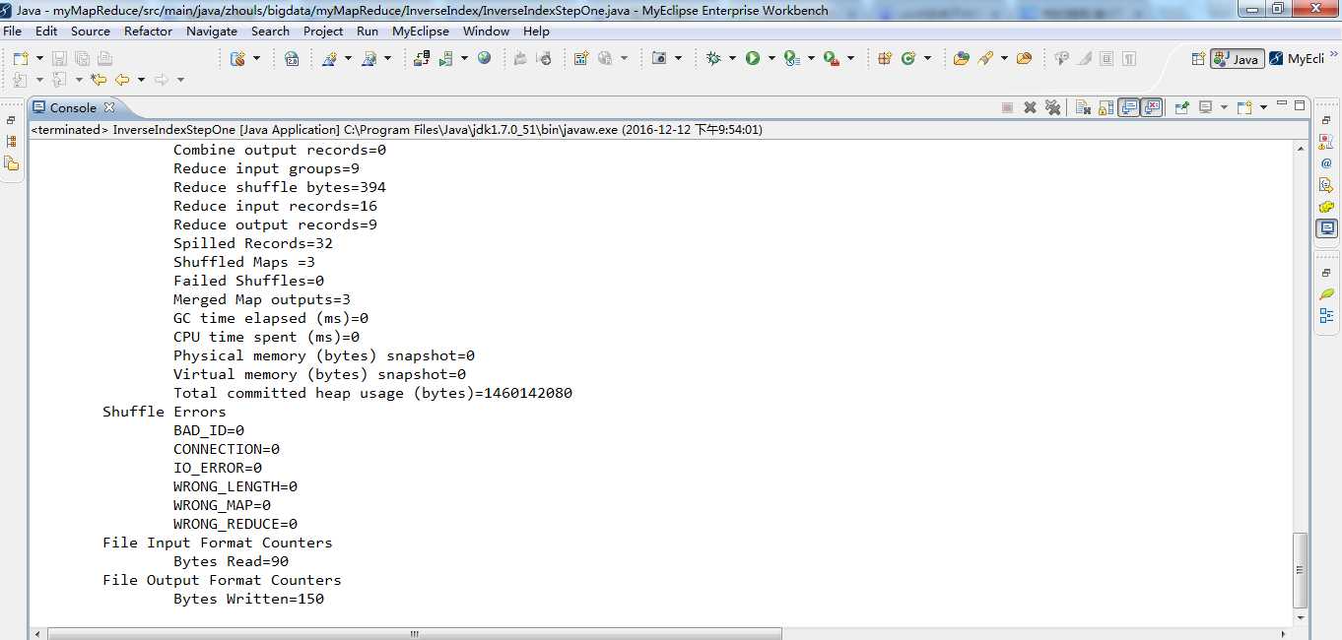Image resolution: width=1342 pixels, height=640 pixels.
Task: Click the Declaration icon in right trim
Action: (x=1326, y=184)
